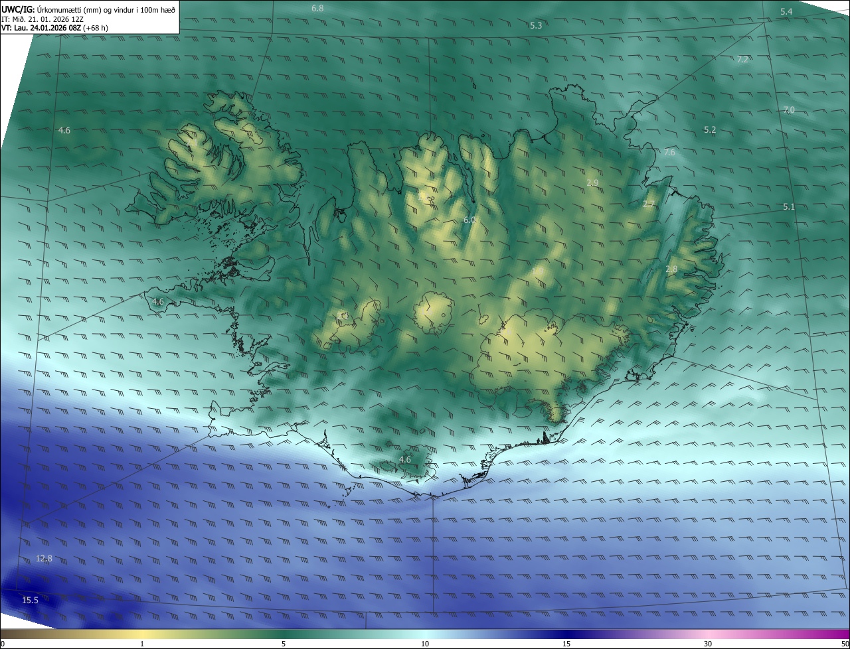The height and width of the screenshot is (649, 850).
Task: Click the 6.0 value label on the map
Action: [x=469, y=219]
